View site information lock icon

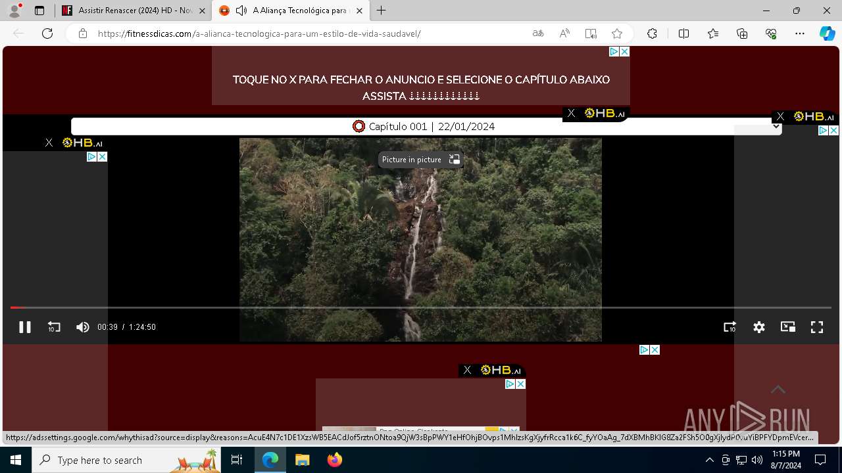click(83, 34)
